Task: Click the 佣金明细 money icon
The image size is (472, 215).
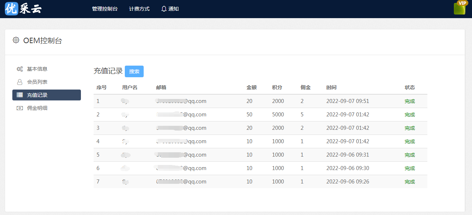Action: (x=20, y=108)
